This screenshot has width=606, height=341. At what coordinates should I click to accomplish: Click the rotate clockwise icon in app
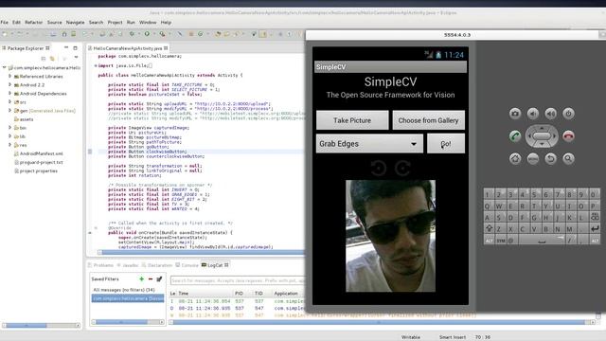pos(402,169)
